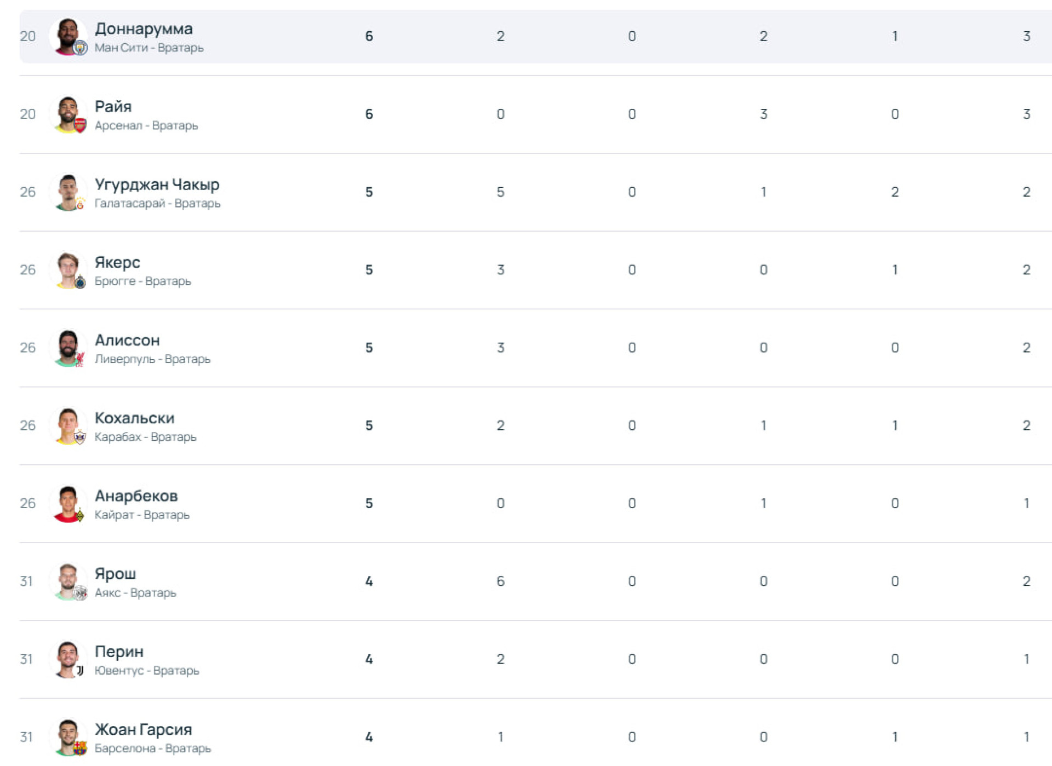The width and height of the screenshot is (1052, 766).
Task: Open Доннарумма player name link
Action: 144,28
